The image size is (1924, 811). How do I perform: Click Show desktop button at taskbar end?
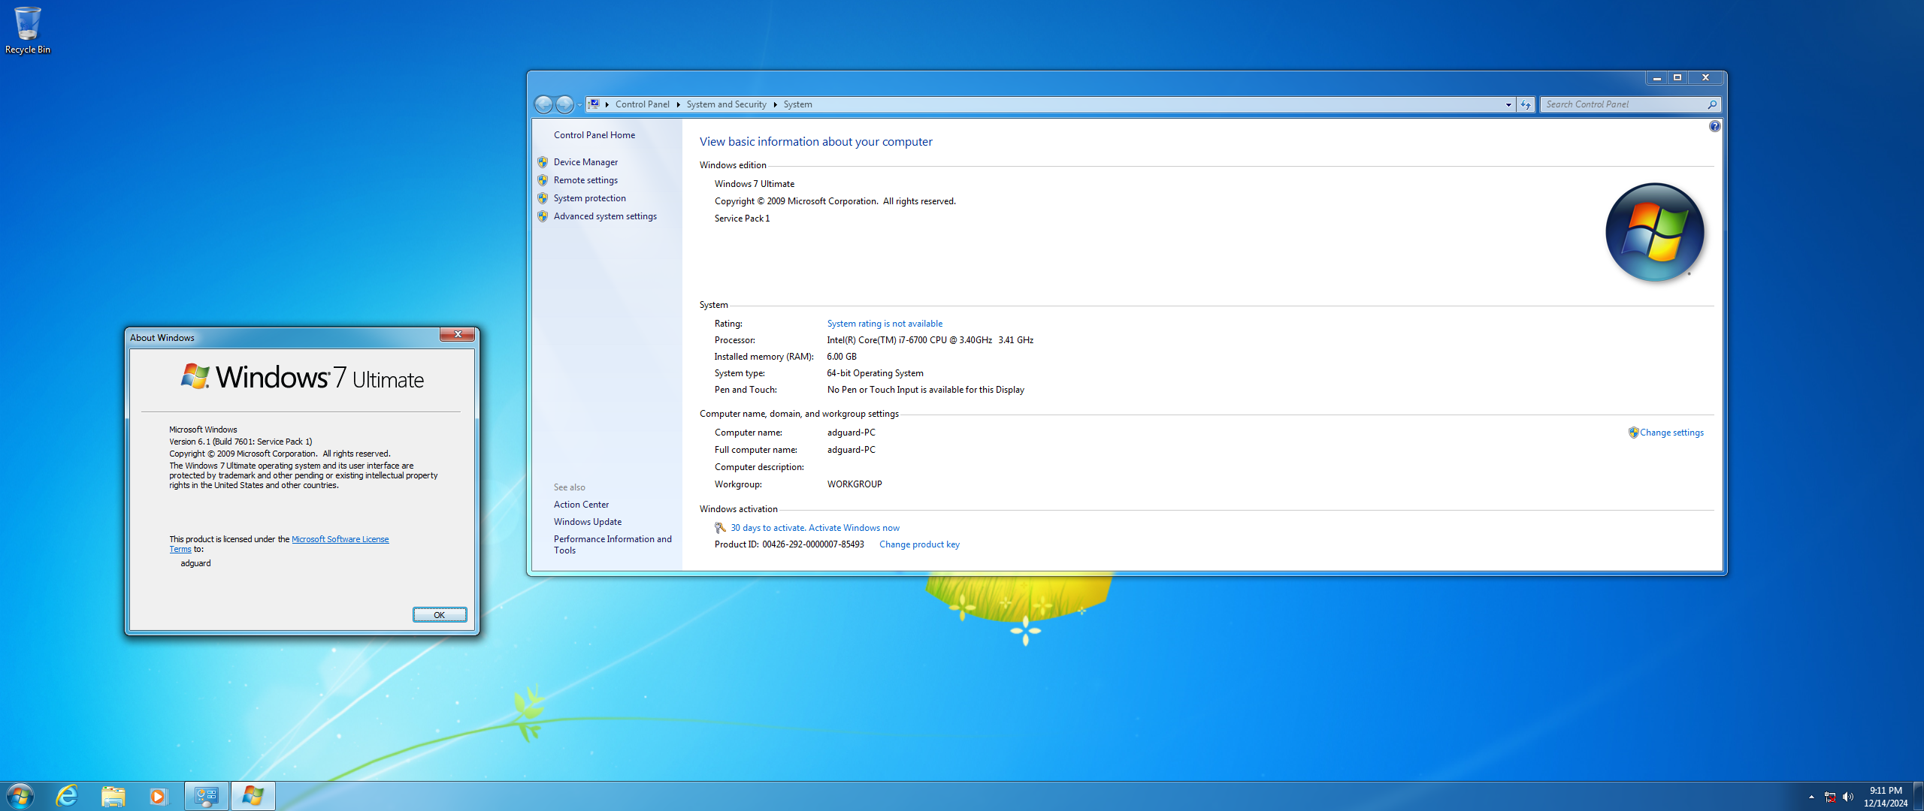pos(1918,796)
